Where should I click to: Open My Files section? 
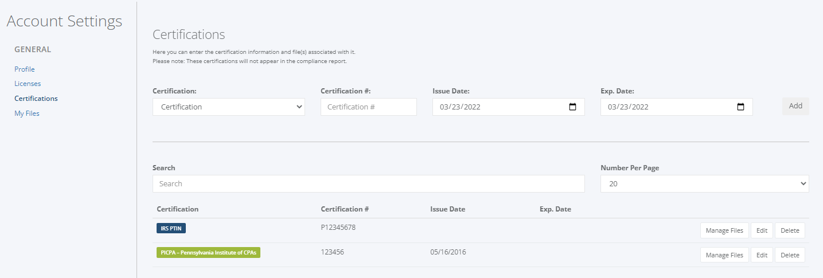click(x=27, y=113)
